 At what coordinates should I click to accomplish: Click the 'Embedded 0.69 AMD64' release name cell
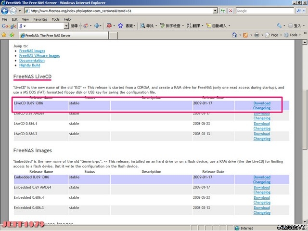pyautogui.click(x=41, y=190)
